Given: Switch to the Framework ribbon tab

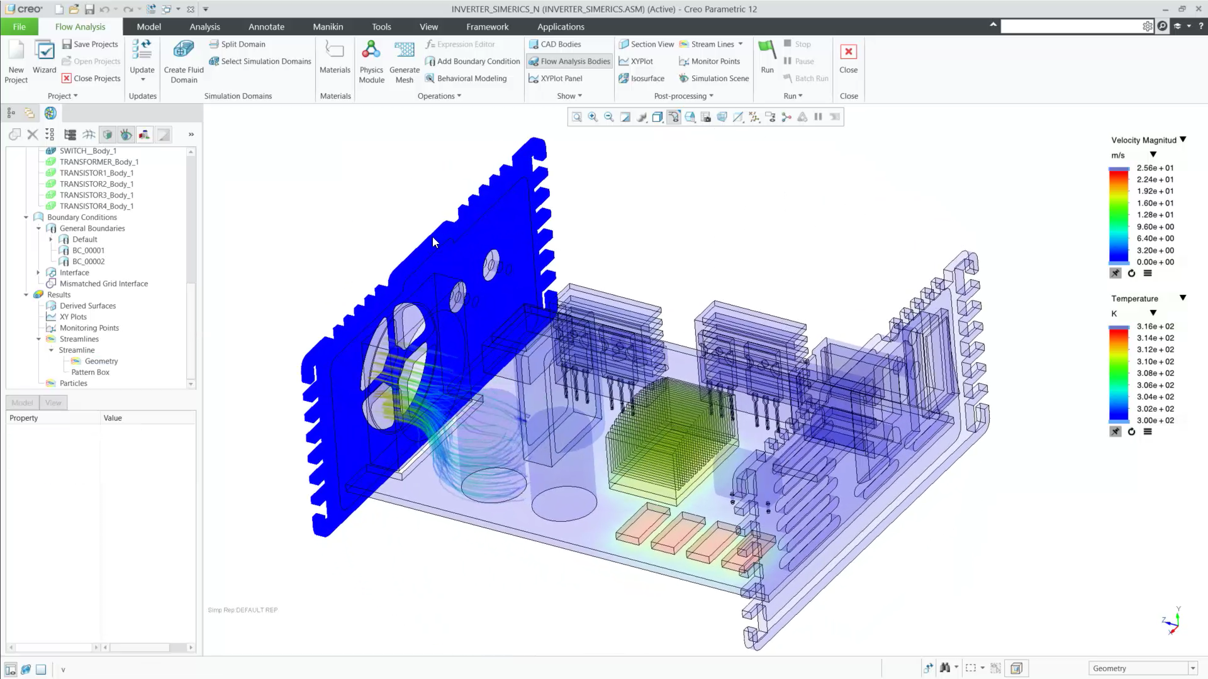Looking at the screenshot, I should pyautogui.click(x=487, y=26).
